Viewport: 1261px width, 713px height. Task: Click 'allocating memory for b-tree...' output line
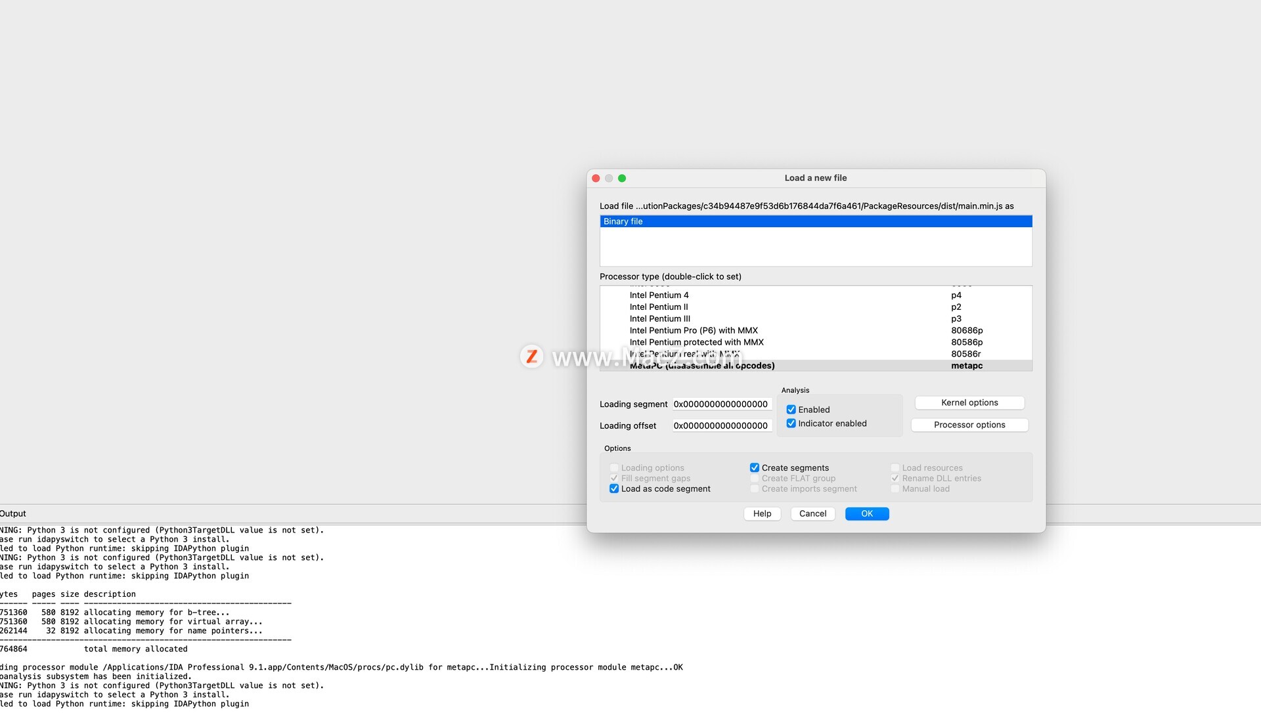coord(156,613)
